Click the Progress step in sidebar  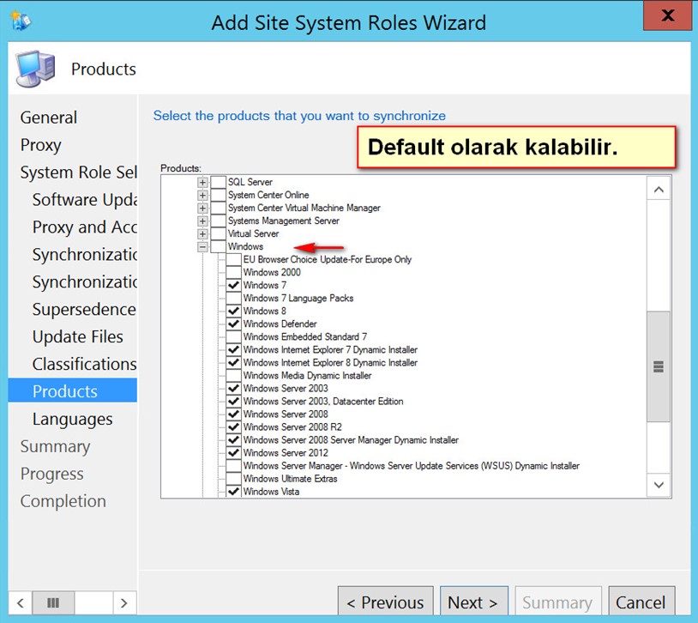click(51, 475)
